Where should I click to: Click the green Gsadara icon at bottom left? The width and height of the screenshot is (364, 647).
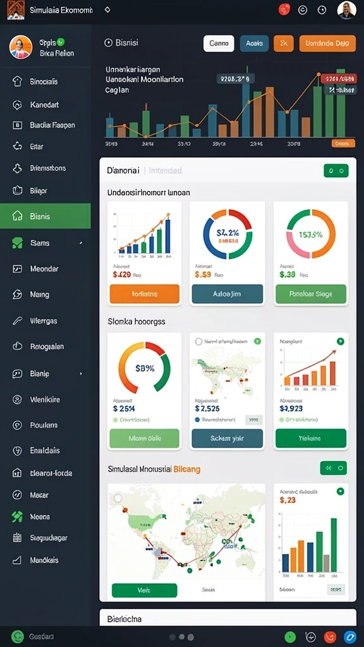point(17,637)
